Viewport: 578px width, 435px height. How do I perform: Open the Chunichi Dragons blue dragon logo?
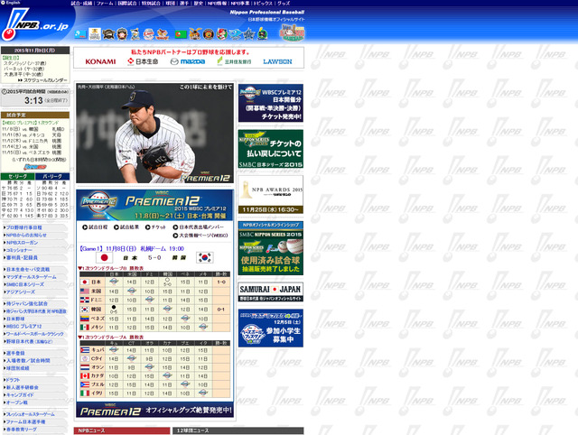(235, 34)
